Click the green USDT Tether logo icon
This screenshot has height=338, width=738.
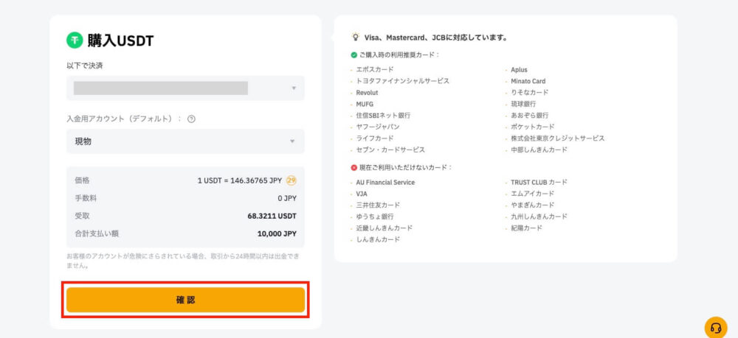[x=75, y=41]
